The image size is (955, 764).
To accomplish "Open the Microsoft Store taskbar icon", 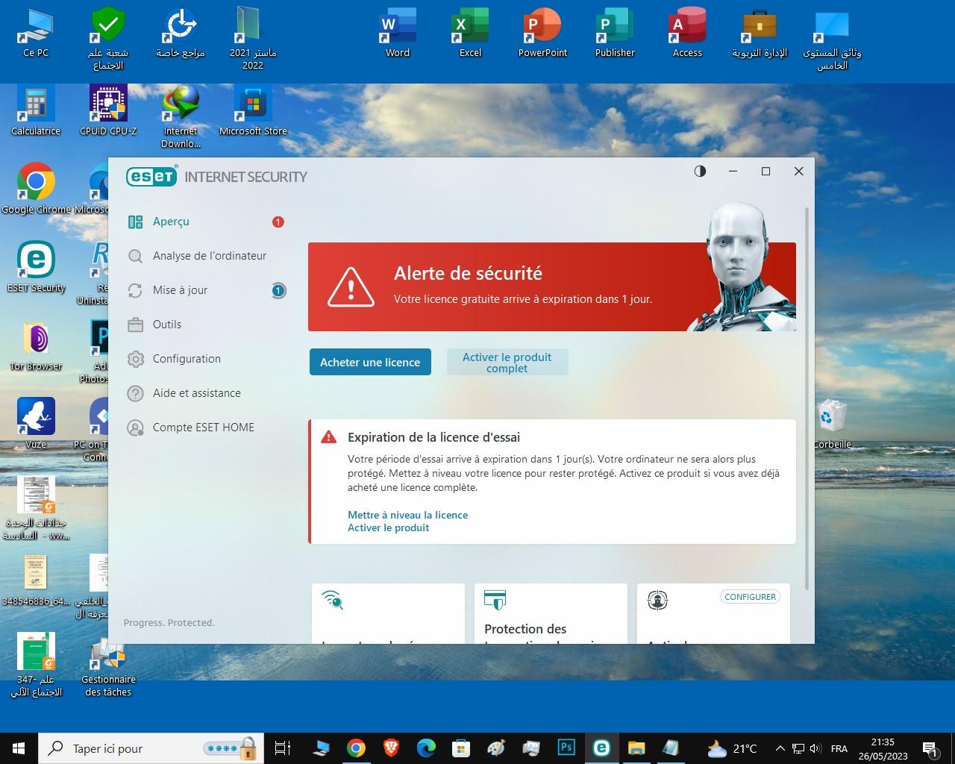I will click(x=461, y=748).
